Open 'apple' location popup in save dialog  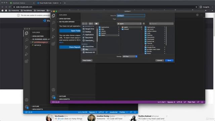[129, 24]
